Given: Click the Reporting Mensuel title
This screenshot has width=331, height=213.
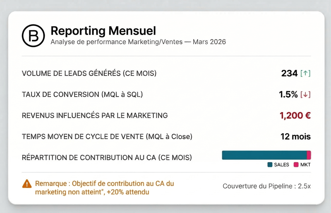Looking at the screenshot, I should point(103,31).
